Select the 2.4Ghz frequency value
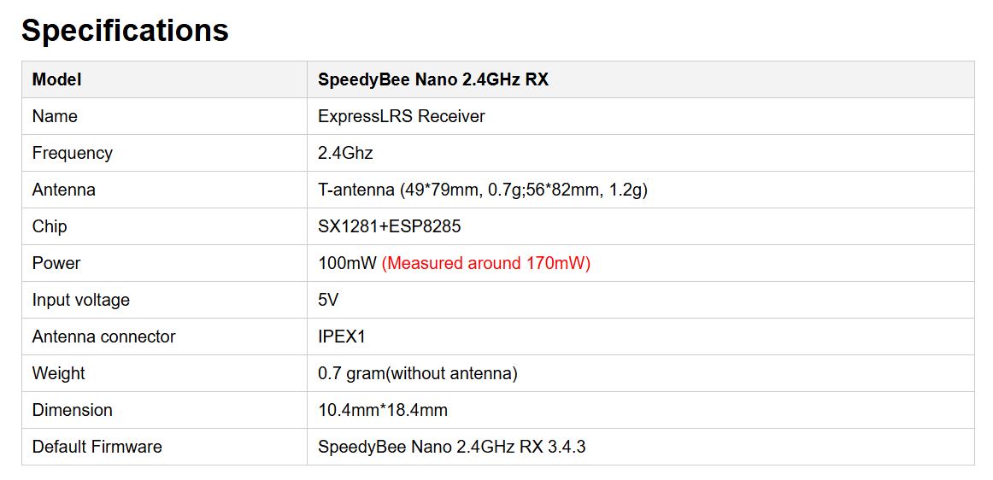The height and width of the screenshot is (480, 993). pyautogui.click(x=345, y=153)
